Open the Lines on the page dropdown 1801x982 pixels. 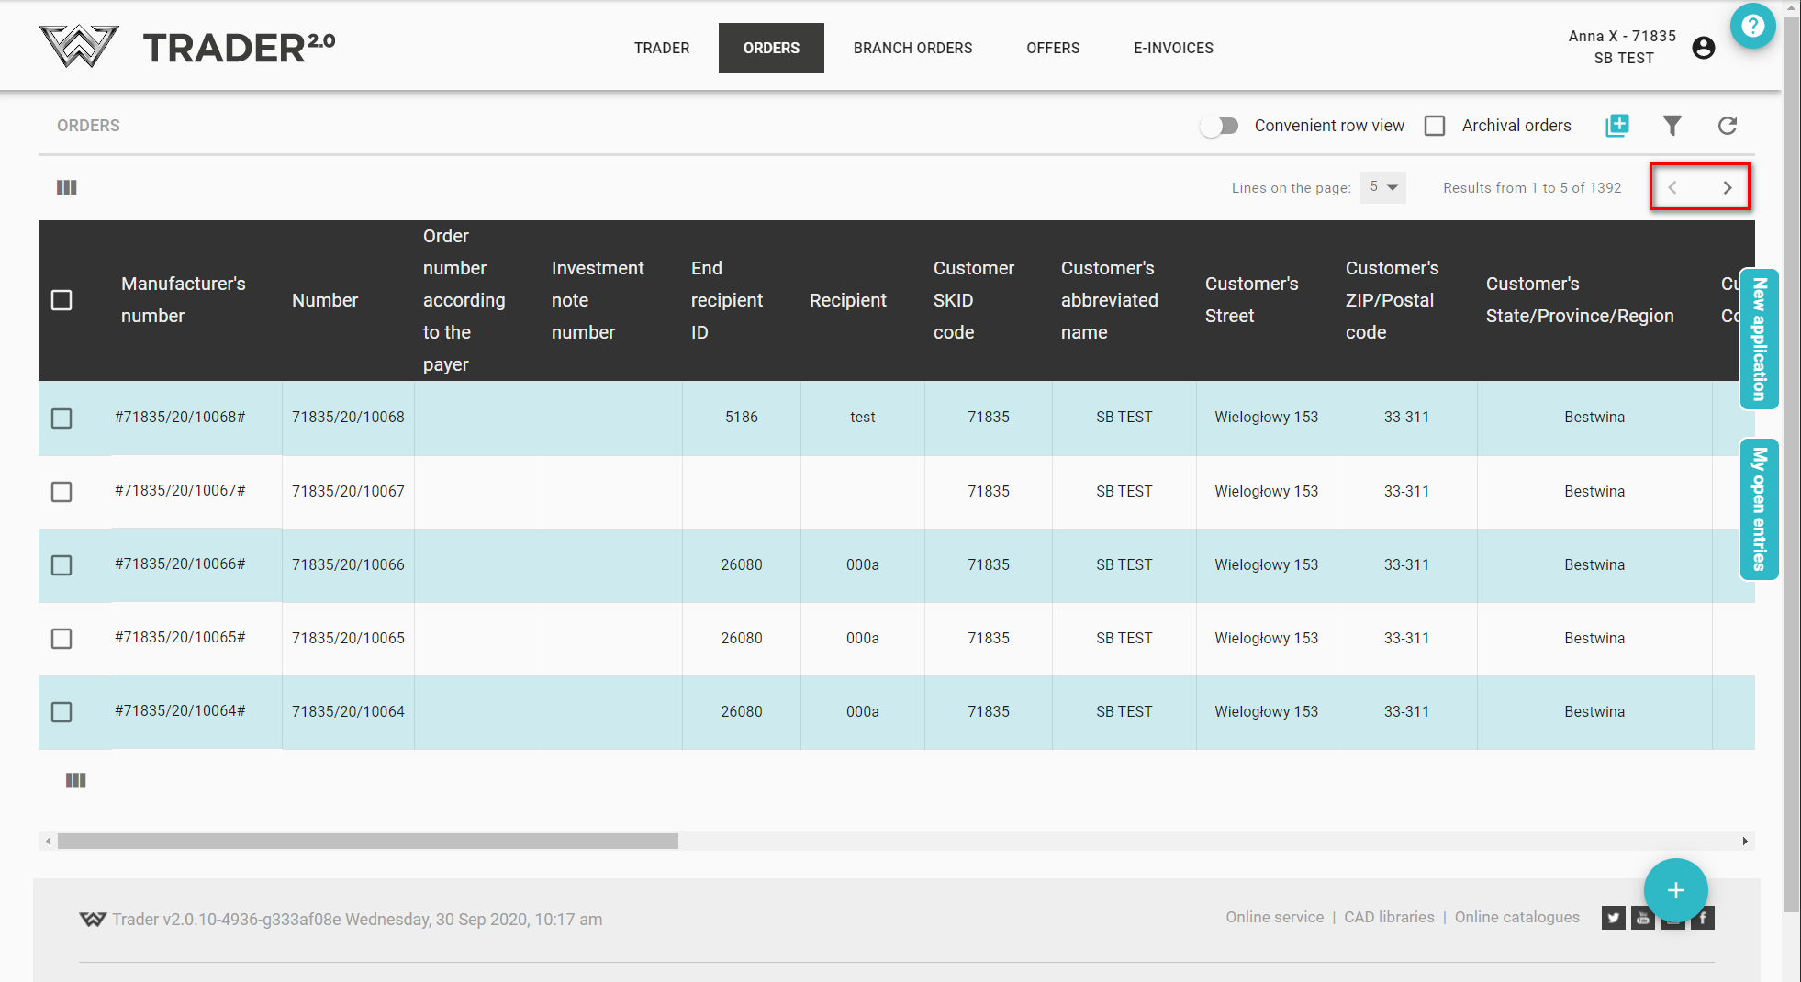[1382, 187]
